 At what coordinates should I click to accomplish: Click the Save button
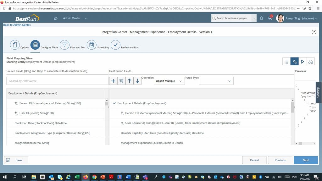(16, 160)
